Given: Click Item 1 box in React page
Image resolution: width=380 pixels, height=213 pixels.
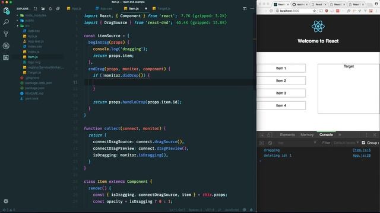Looking at the screenshot, I should 281,69.
